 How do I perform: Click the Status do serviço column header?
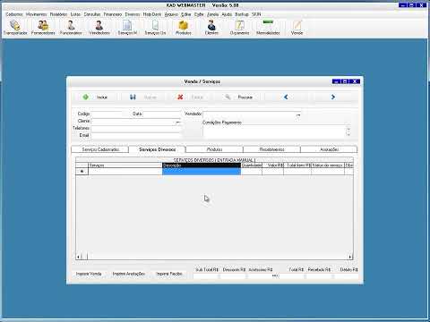pos(328,165)
